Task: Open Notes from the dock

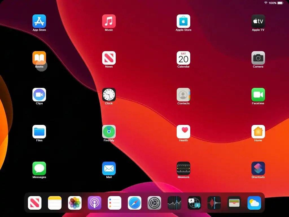Action: [55, 203]
